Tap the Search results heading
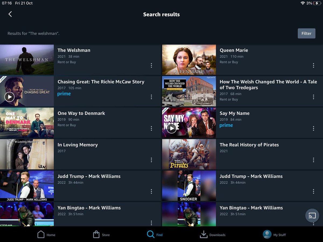This screenshot has width=323, height=242. coord(161,15)
